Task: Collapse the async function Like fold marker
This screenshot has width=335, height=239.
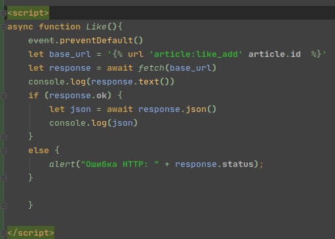Action: [x=3, y=27]
